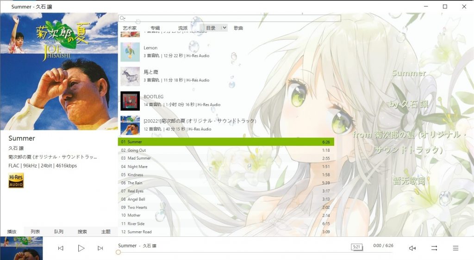The height and width of the screenshot is (260, 474).
Task: Open the hamburger menu icon
Action: pos(455,248)
